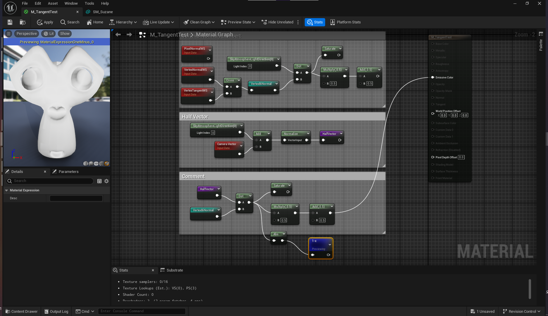Open the Window menu
Viewport: 548px width, 316px height.
click(71, 4)
